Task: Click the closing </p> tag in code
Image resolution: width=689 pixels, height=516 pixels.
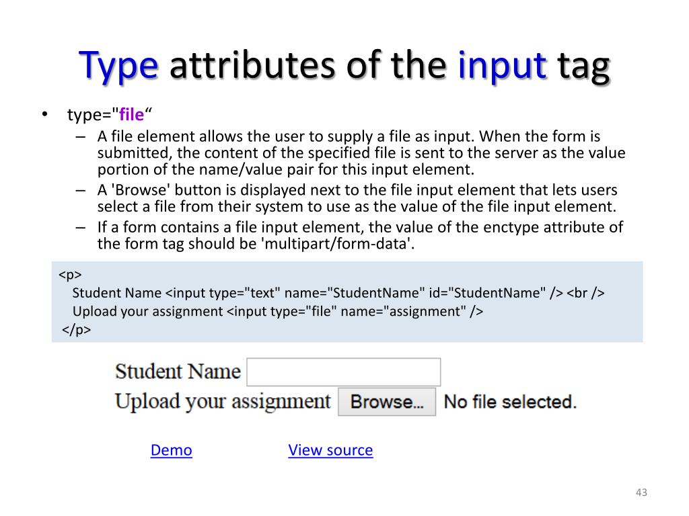Action: 77,329
